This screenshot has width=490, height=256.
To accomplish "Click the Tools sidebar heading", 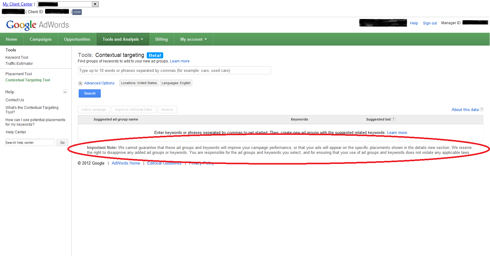I will pos(11,50).
